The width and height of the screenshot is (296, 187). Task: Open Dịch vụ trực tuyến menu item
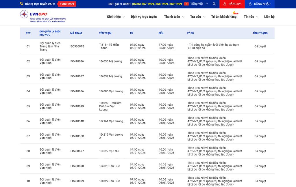[144, 17]
